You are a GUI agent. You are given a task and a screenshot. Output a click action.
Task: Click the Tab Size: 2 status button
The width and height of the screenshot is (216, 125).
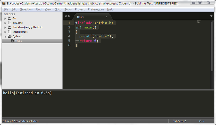179,121
